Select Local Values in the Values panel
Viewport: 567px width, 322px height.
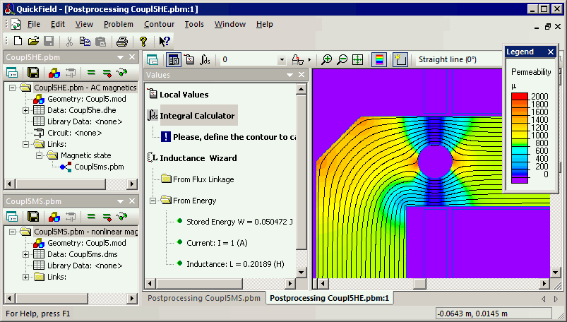point(184,95)
